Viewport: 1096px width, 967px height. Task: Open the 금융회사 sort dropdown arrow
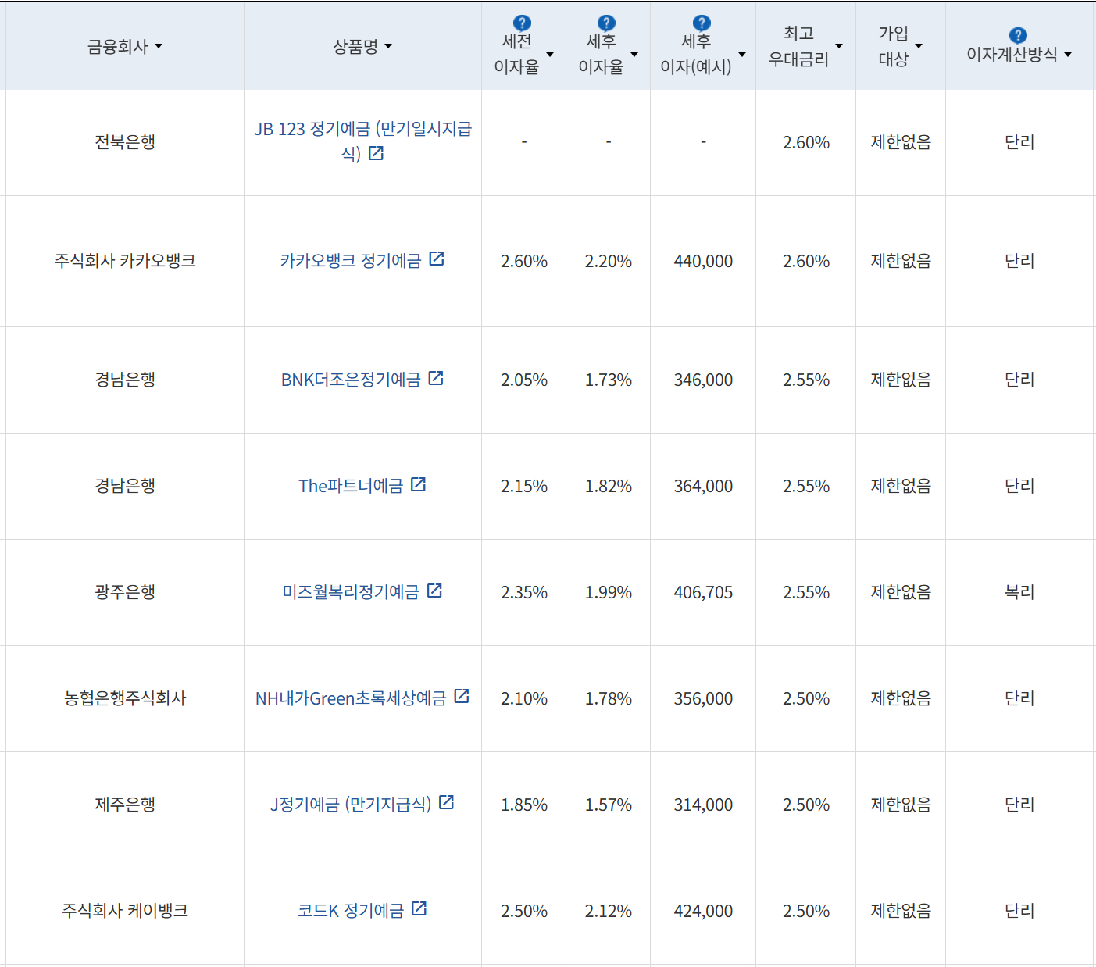(x=159, y=47)
